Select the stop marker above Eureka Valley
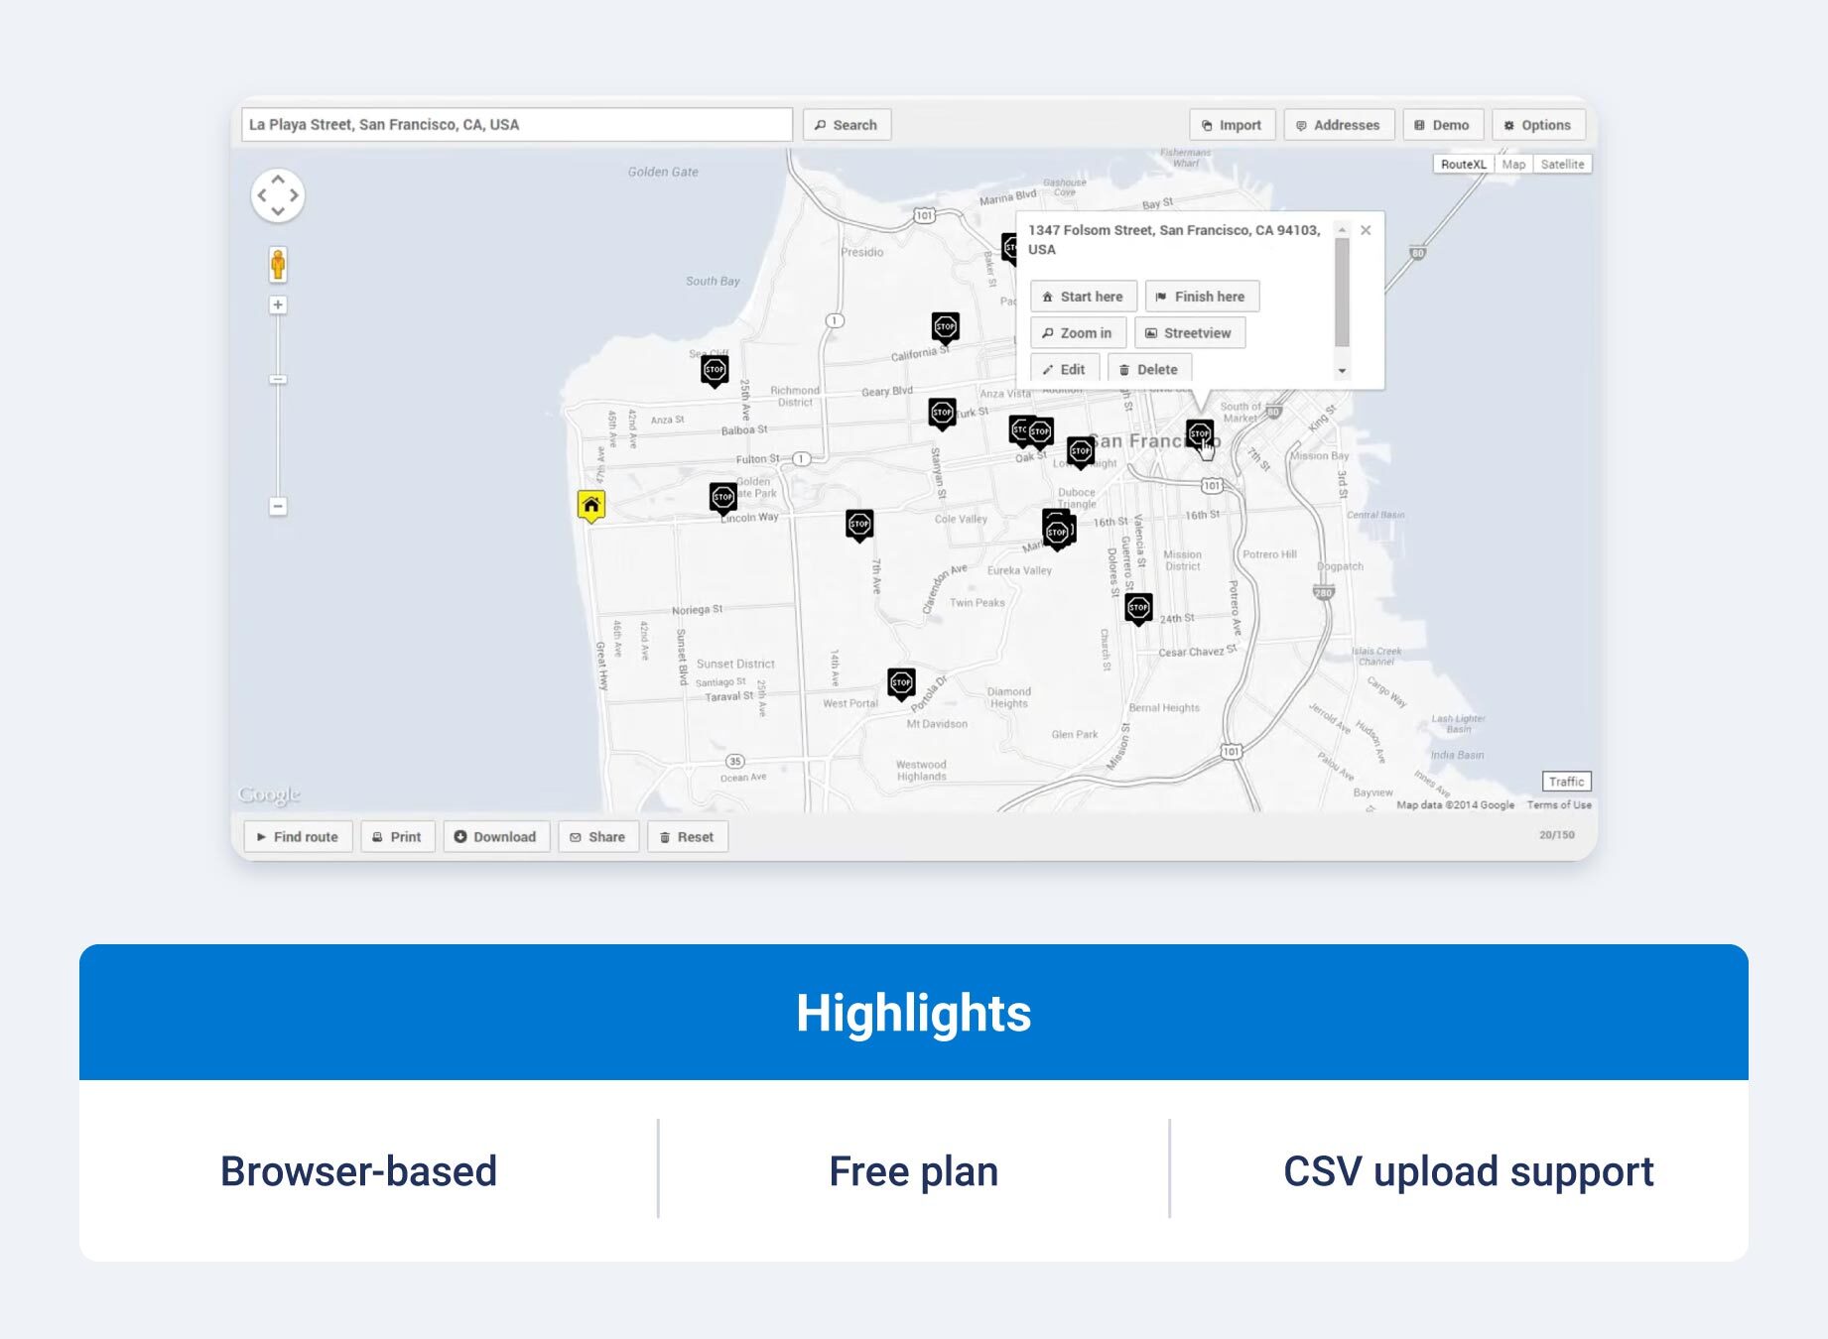 coord(1058,533)
